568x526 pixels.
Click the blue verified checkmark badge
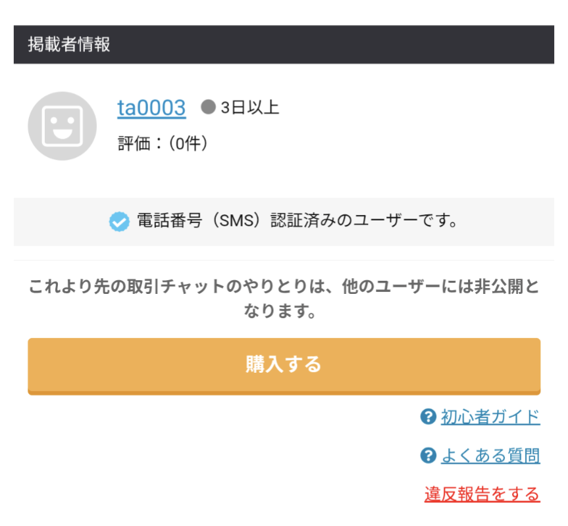pos(119,222)
